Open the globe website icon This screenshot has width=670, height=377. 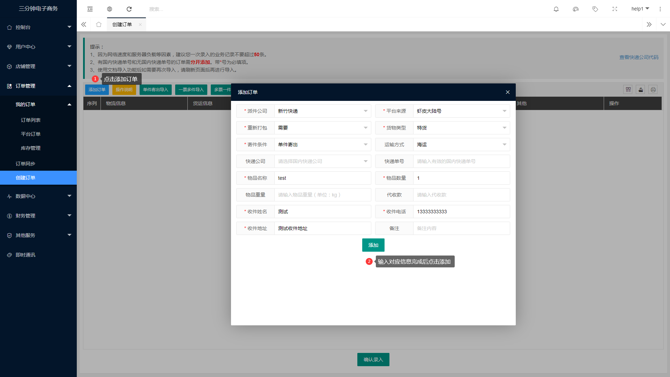coord(110,9)
